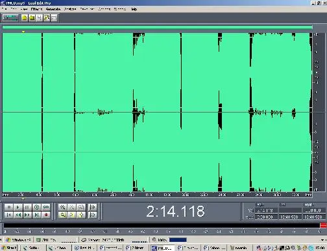Click the black level meter bar
This screenshot has width=327, height=251.
162,226
